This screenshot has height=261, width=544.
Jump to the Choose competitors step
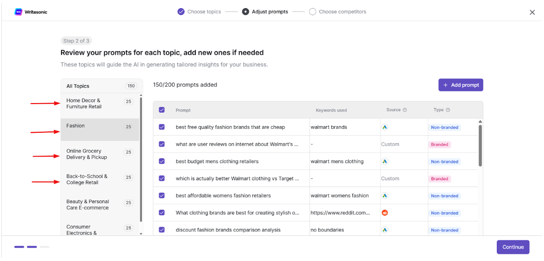342,12
